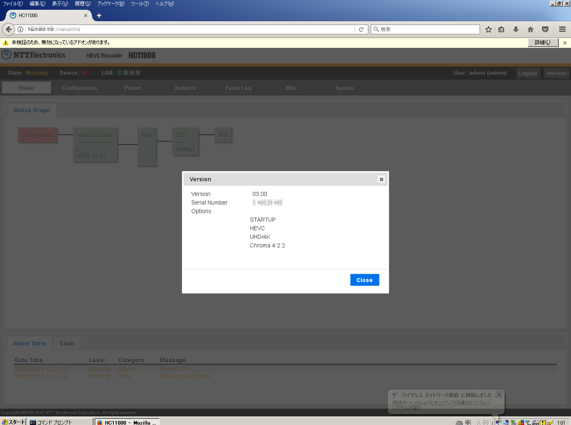The image size is (571, 425).
Task: Dismiss Version dialog via X icon
Action: [381, 179]
